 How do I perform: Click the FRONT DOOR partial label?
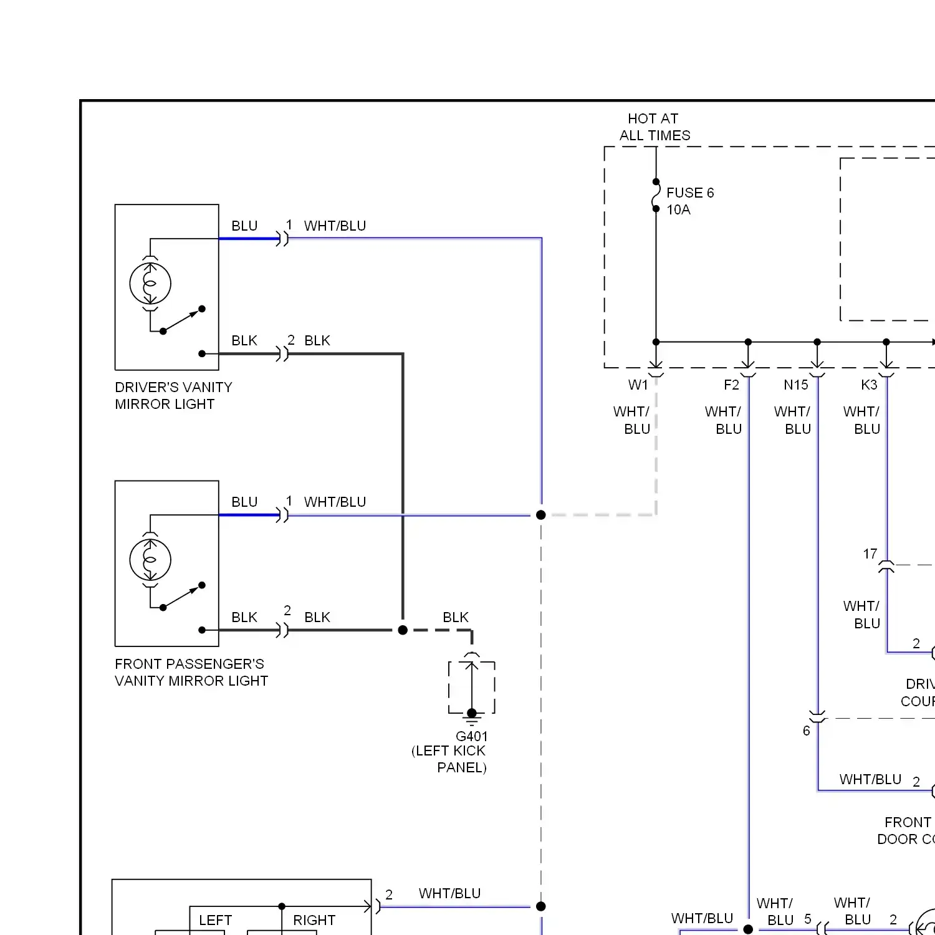[906, 831]
